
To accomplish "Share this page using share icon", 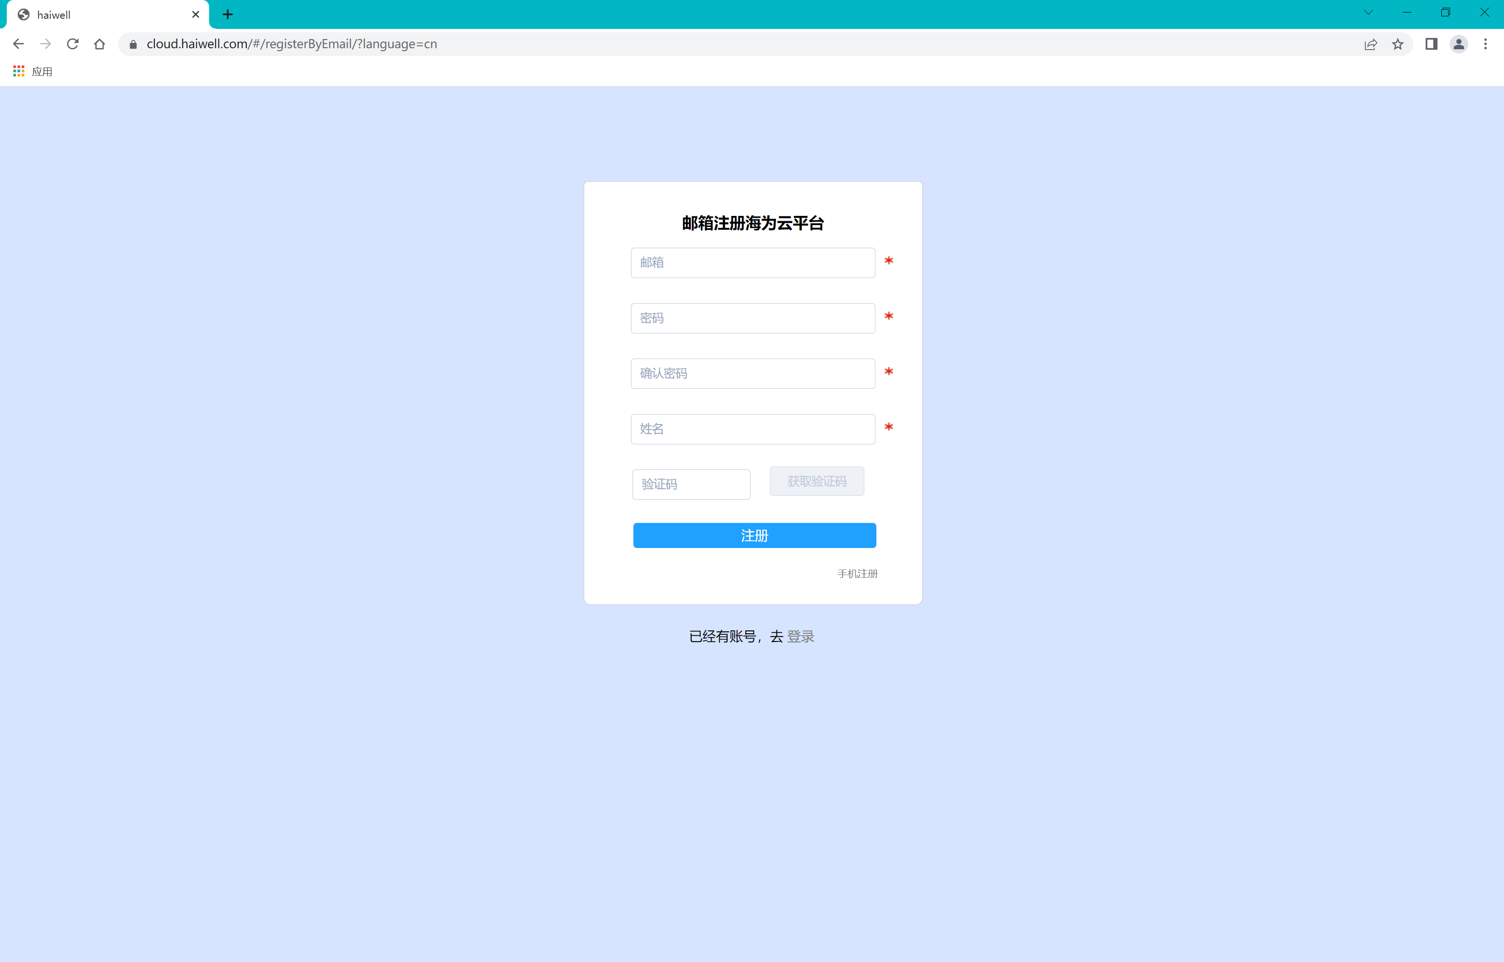I will (x=1370, y=44).
